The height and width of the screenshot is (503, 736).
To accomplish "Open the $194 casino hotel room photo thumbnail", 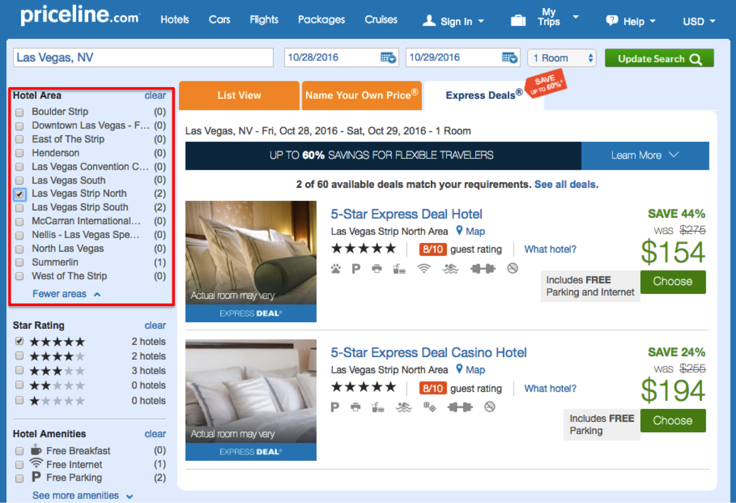I will 251,400.
